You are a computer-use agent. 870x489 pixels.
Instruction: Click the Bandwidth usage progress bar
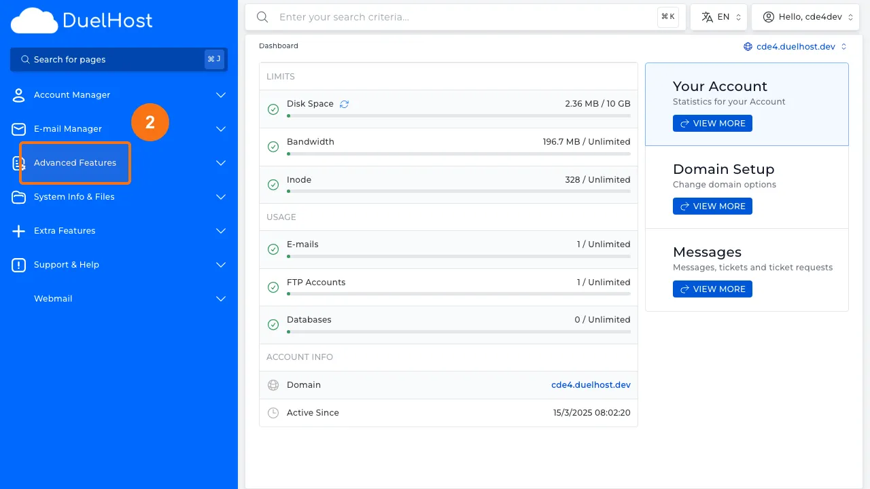tap(458, 154)
